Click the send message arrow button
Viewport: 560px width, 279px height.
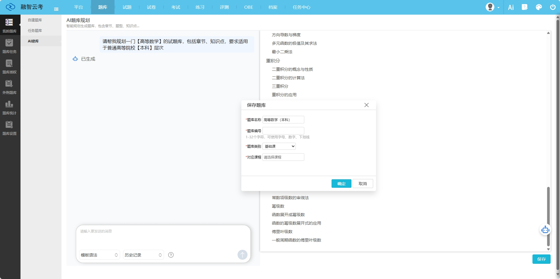pyautogui.click(x=242, y=255)
